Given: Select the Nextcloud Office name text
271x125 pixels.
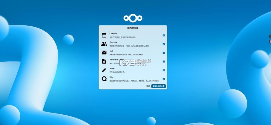Looking at the screenshot, I should click(116, 60).
